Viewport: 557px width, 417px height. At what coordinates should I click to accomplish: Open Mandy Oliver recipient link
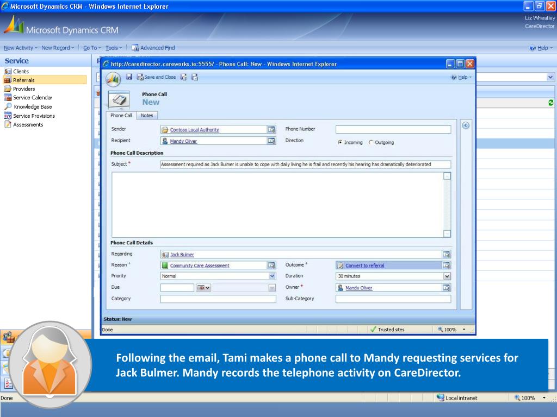pyautogui.click(x=183, y=141)
